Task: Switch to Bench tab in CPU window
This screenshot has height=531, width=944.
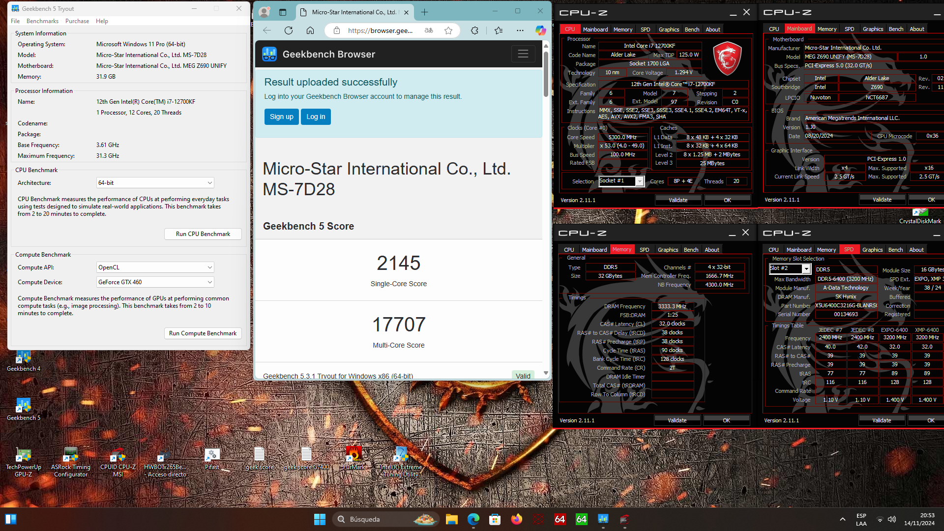Action: (692, 29)
